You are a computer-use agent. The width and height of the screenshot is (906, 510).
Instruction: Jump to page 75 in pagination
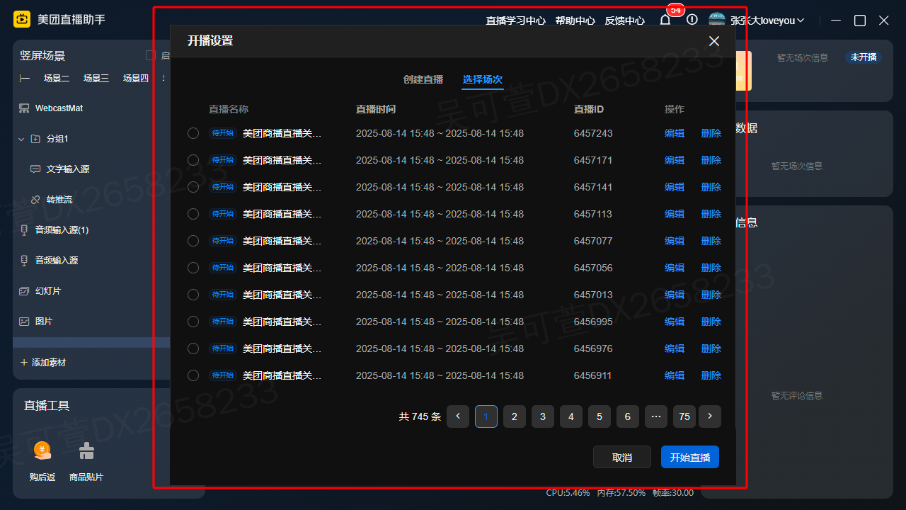pyautogui.click(x=684, y=416)
